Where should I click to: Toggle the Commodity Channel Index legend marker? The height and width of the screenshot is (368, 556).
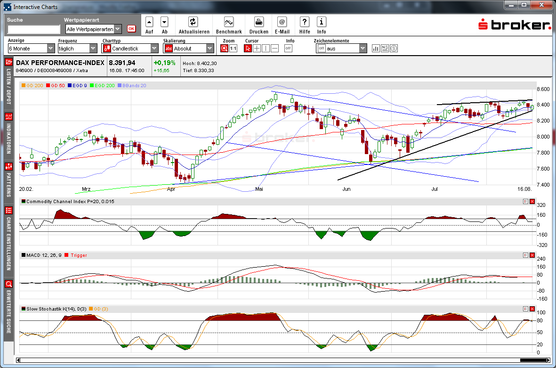point(24,202)
